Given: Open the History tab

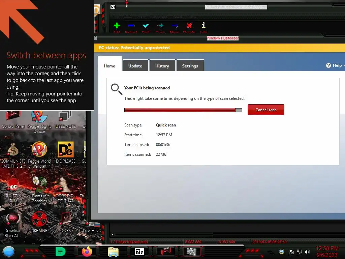Looking at the screenshot, I should coord(162,66).
